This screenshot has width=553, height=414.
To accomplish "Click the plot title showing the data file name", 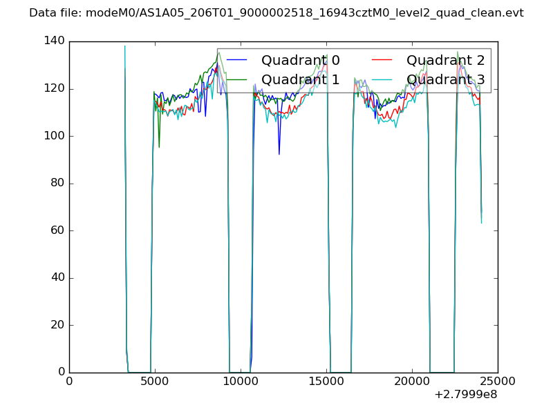I will point(276,13).
